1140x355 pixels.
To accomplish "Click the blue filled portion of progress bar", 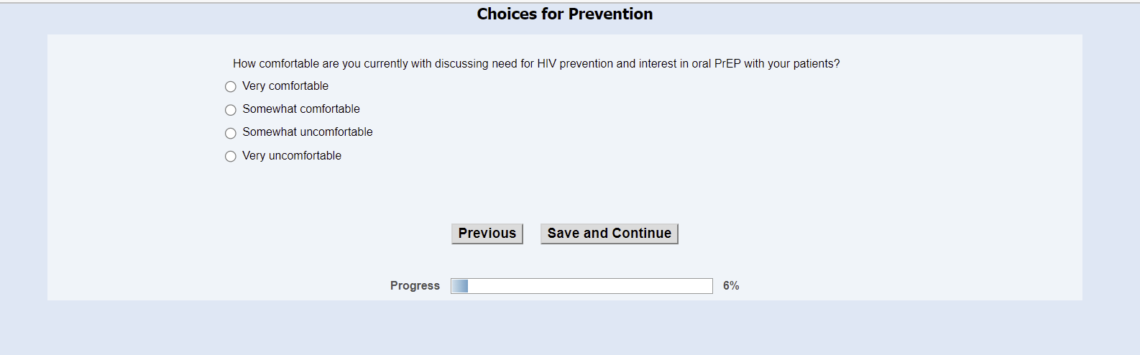I will click(x=460, y=286).
